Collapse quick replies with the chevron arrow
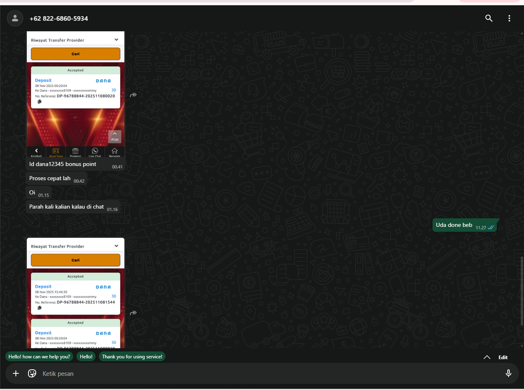 487,357
